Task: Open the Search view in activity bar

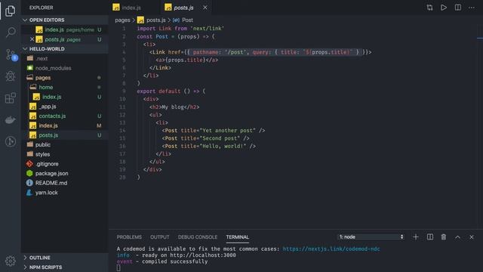Action: tap(10, 32)
